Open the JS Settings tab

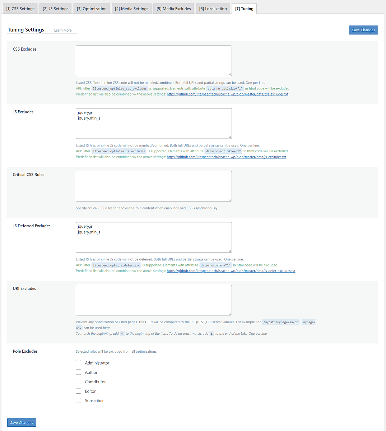pos(55,9)
